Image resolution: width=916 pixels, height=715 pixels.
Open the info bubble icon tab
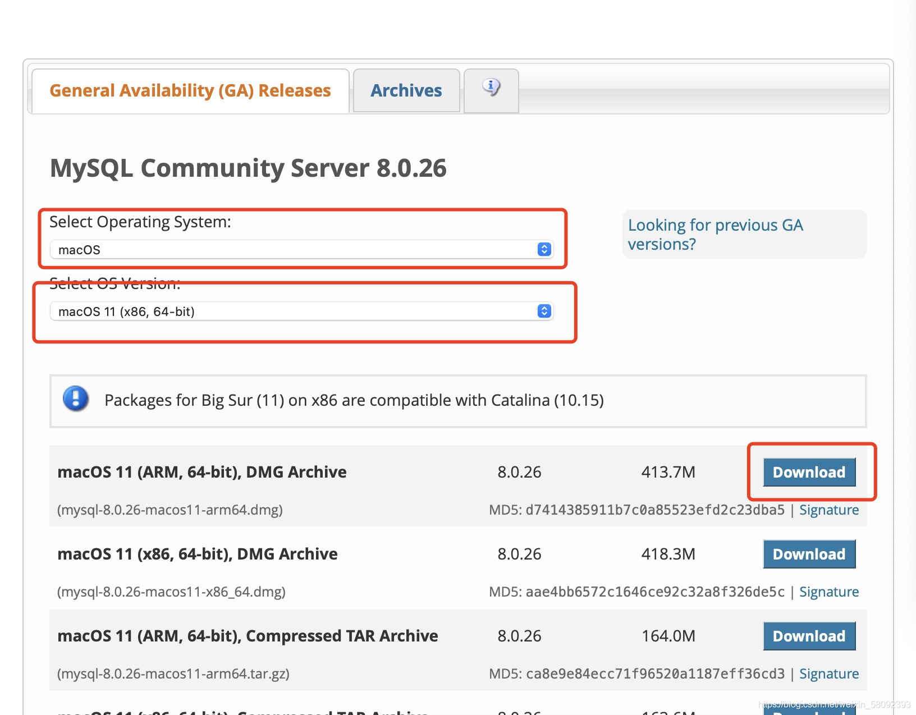(491, 90)
